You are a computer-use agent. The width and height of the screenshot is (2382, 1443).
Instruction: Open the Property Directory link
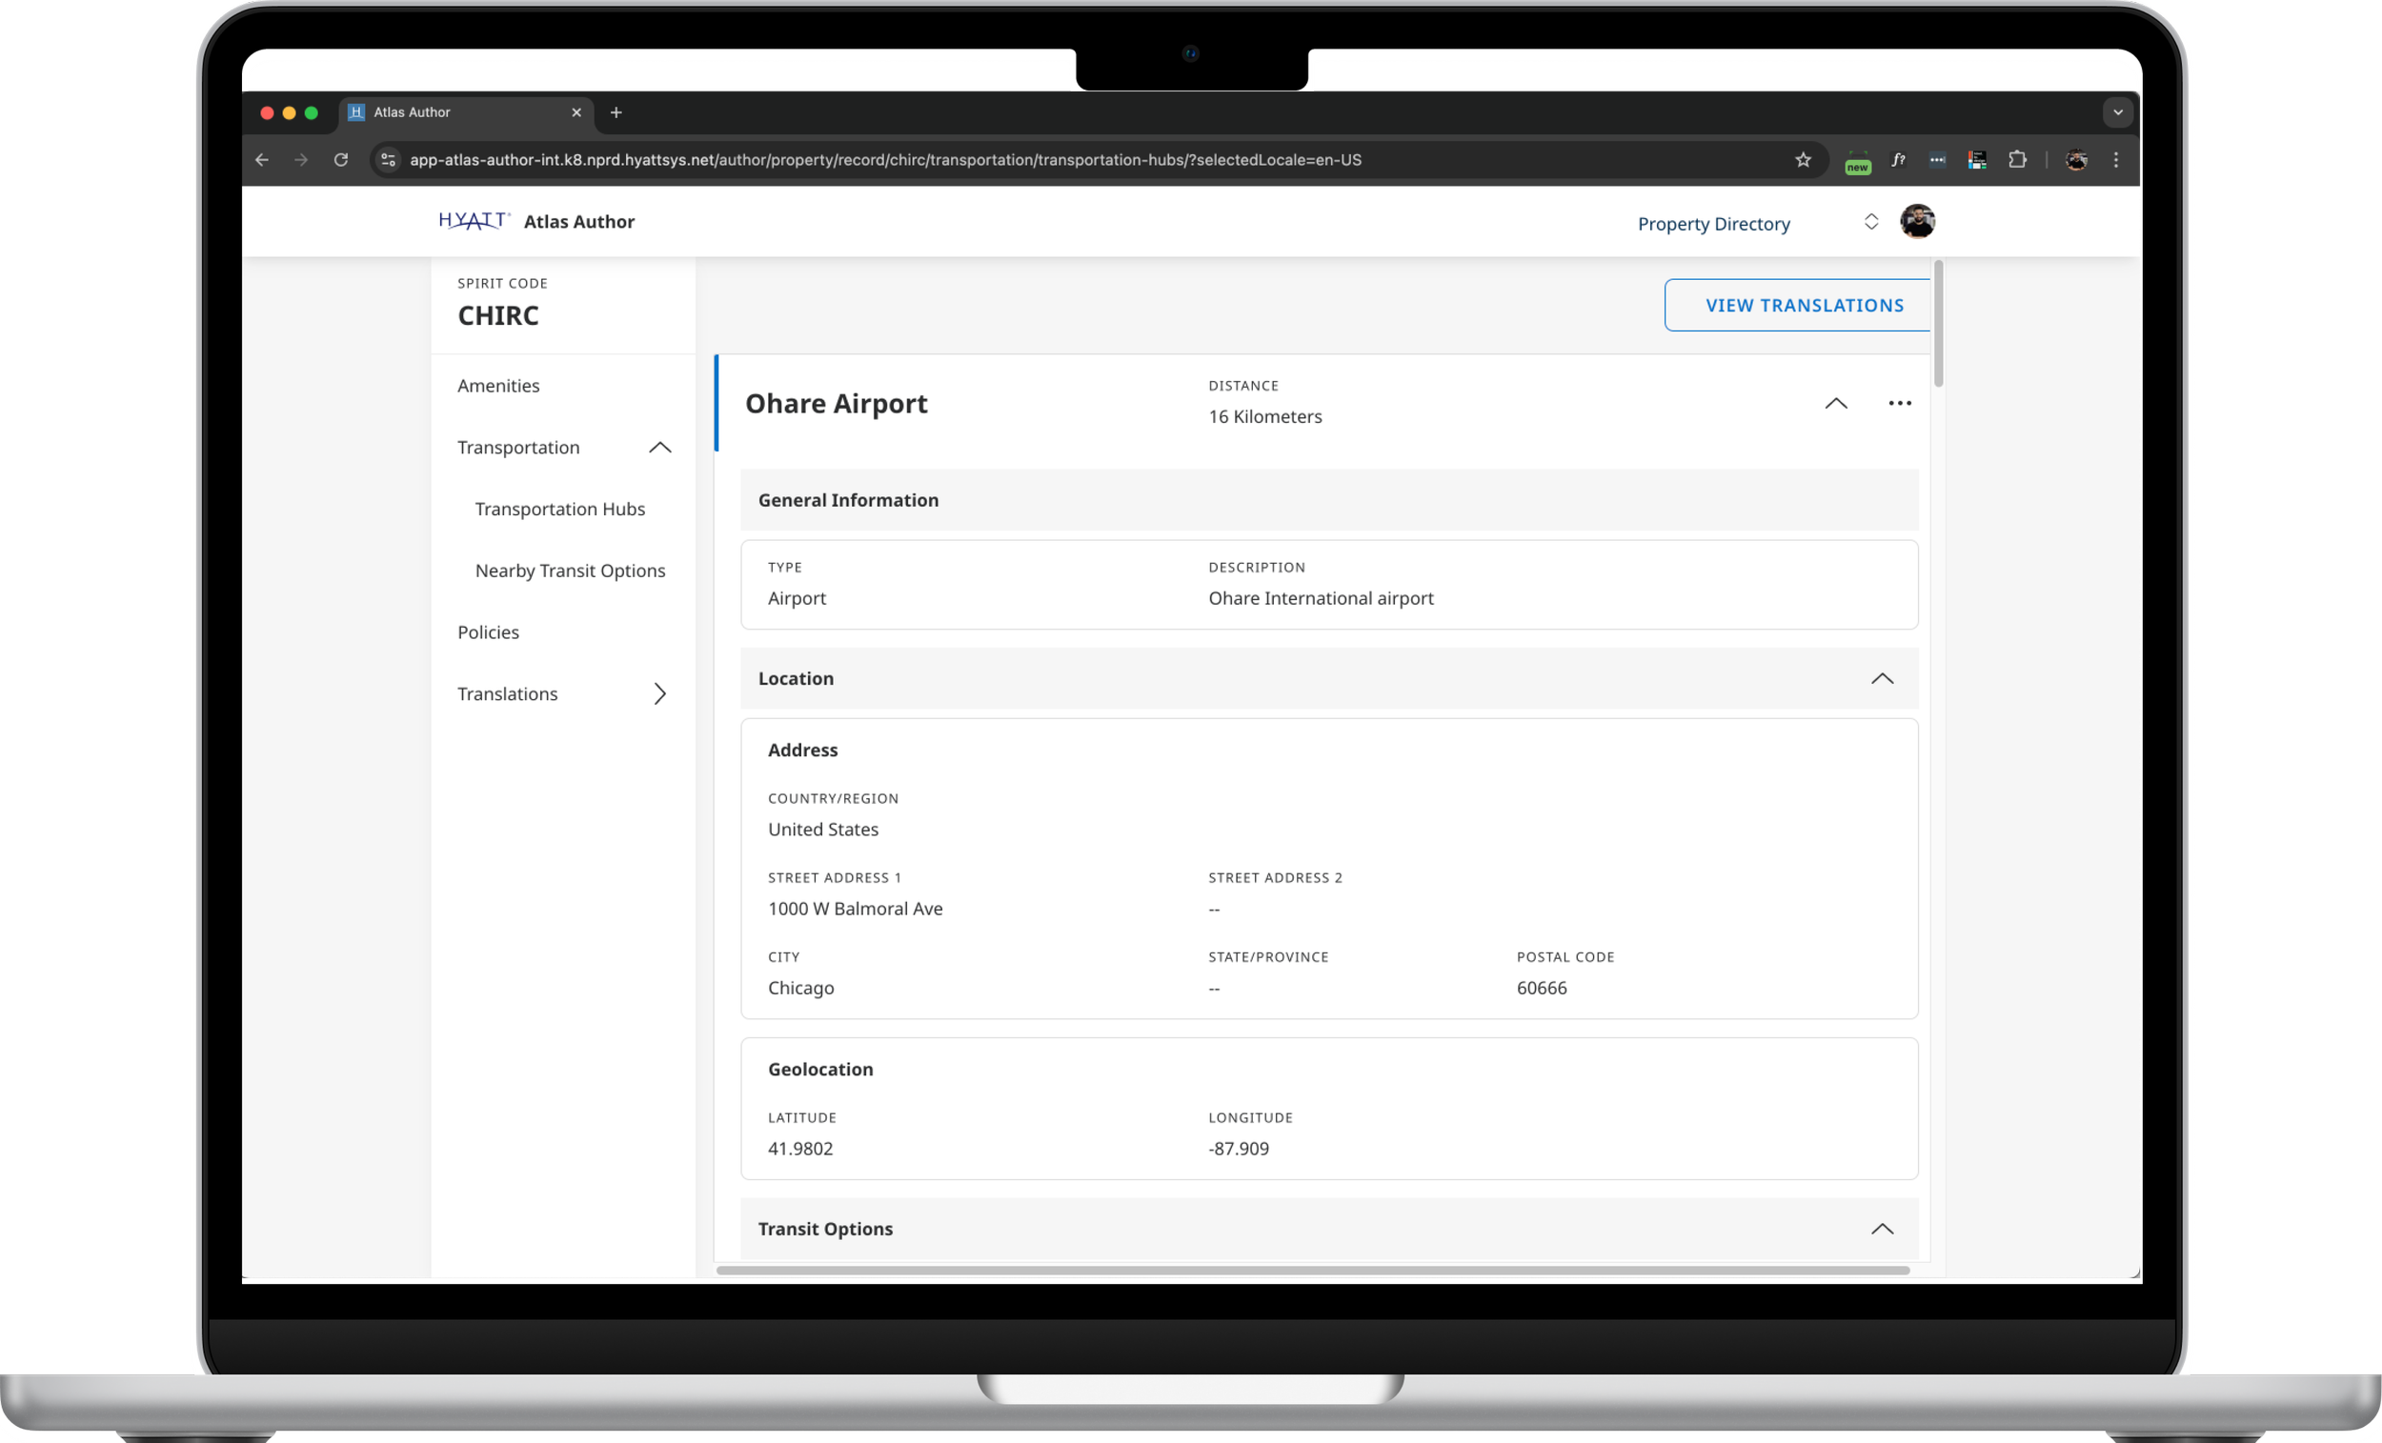pos(1713,223)
